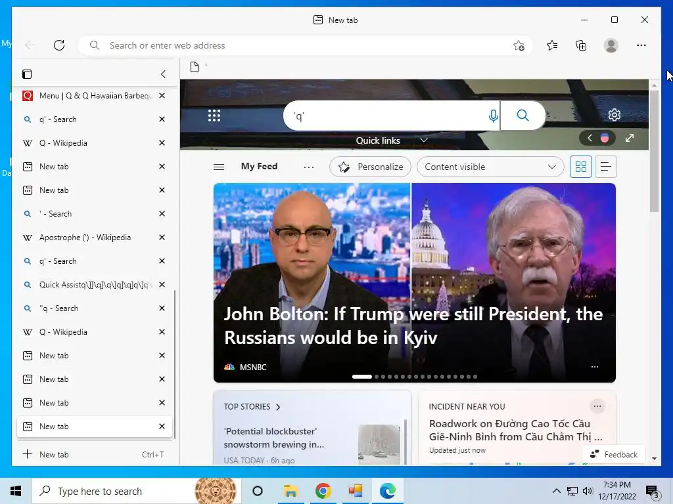Close the ' - Search tab

162,214
